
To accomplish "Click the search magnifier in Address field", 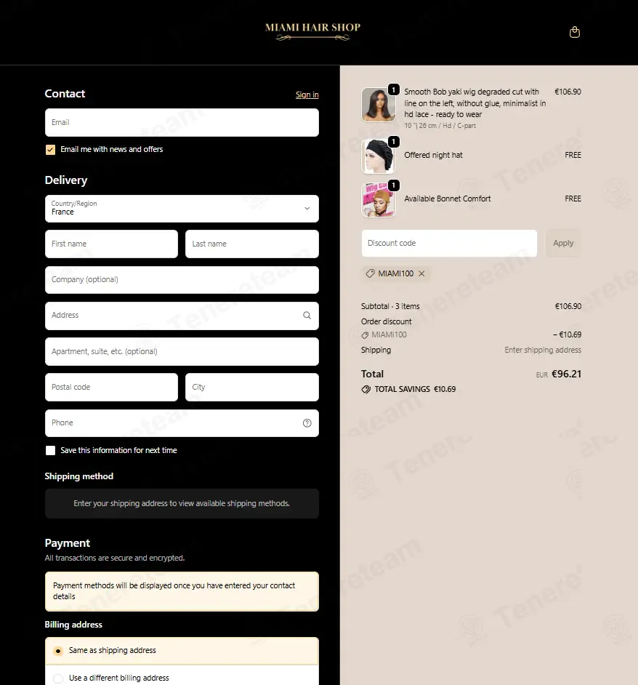I will point(307,316).
